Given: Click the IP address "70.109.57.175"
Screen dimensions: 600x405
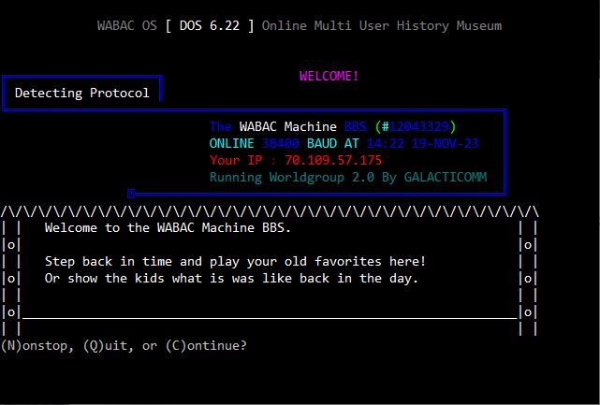Looking at the screenshot, I should [x=333, y=160].
